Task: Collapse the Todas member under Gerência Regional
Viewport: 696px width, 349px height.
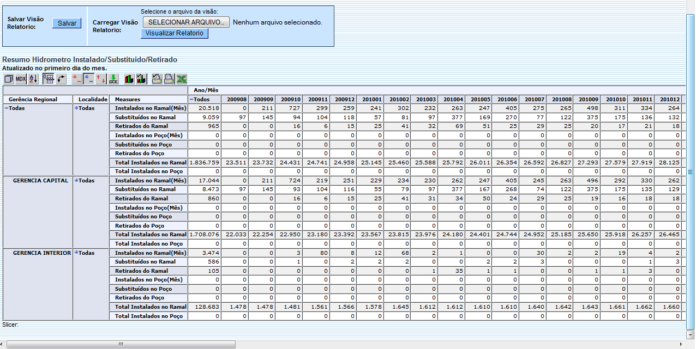Action: 6,108
